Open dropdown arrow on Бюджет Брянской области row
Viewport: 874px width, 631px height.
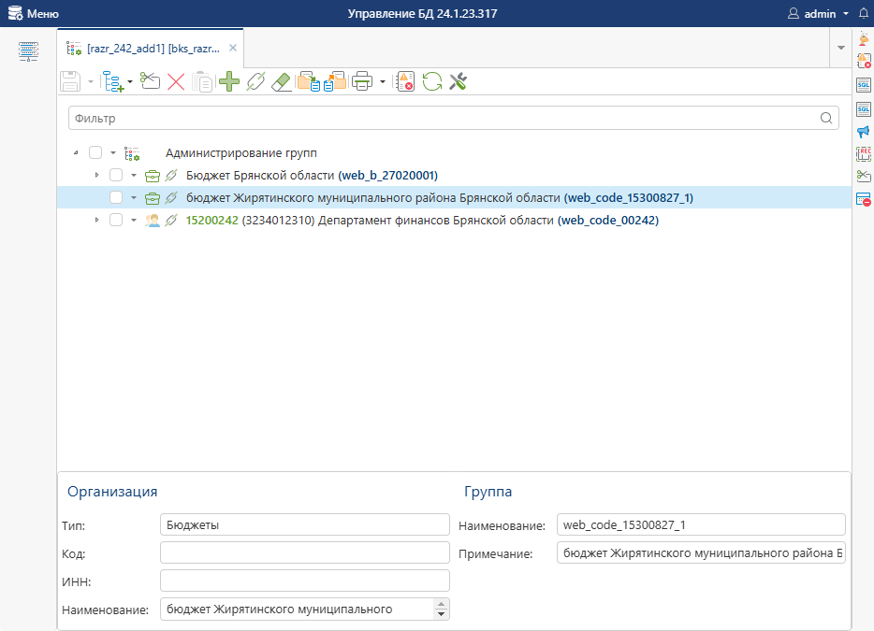pos(134,176)
